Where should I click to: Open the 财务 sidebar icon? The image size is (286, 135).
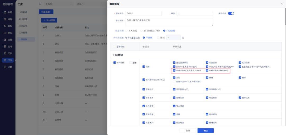[5, 33]
